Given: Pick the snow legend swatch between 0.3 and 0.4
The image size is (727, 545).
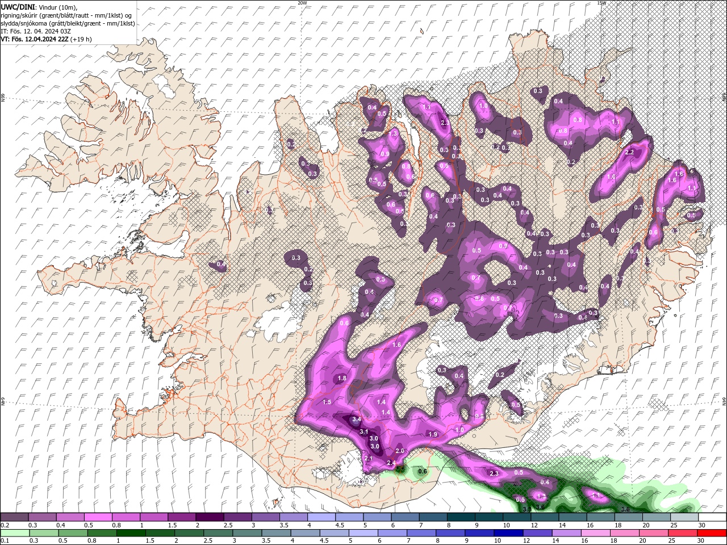Looking at the screenshot, I should click(42, 517).
